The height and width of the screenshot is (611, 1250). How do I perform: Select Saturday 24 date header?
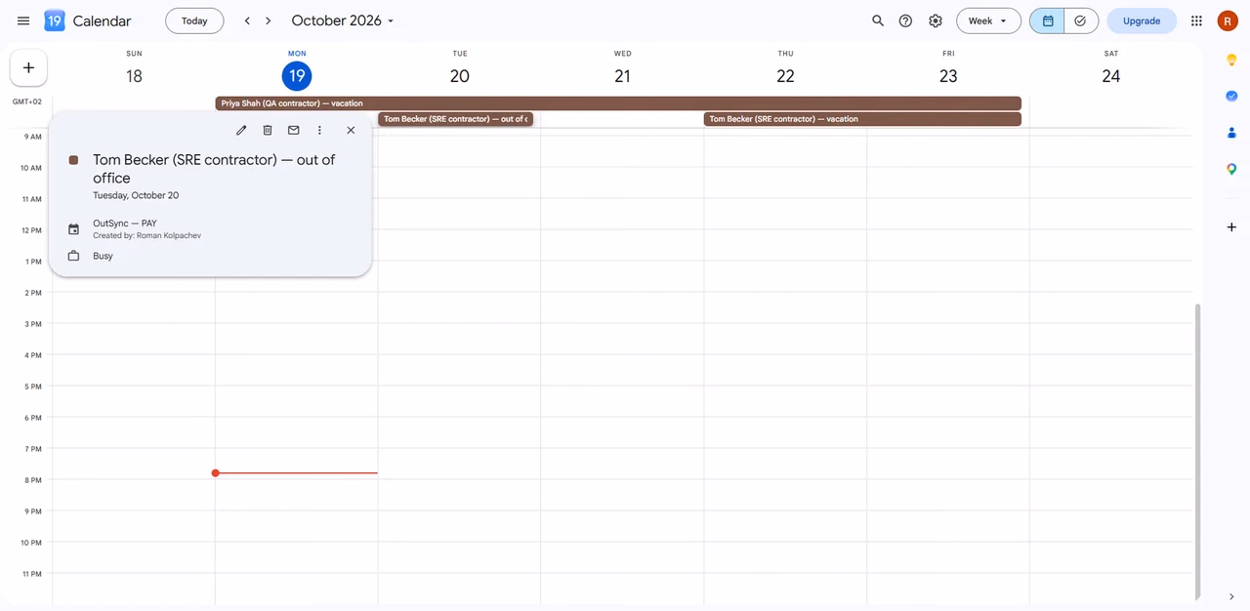[x=1111, y=76]
